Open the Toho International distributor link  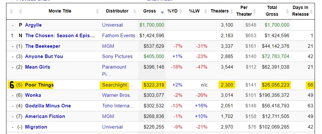[117, 106]
